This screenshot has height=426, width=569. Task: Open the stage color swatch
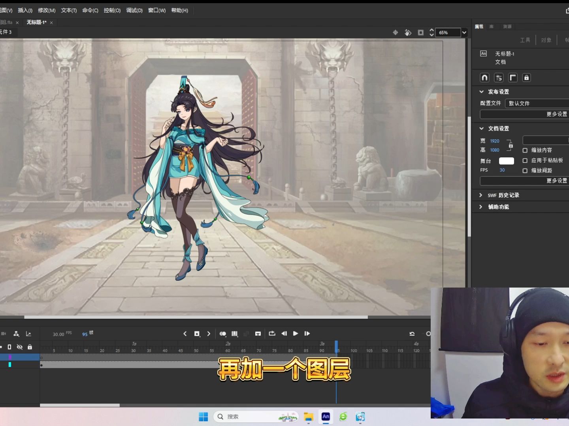[x=507, y=161]
